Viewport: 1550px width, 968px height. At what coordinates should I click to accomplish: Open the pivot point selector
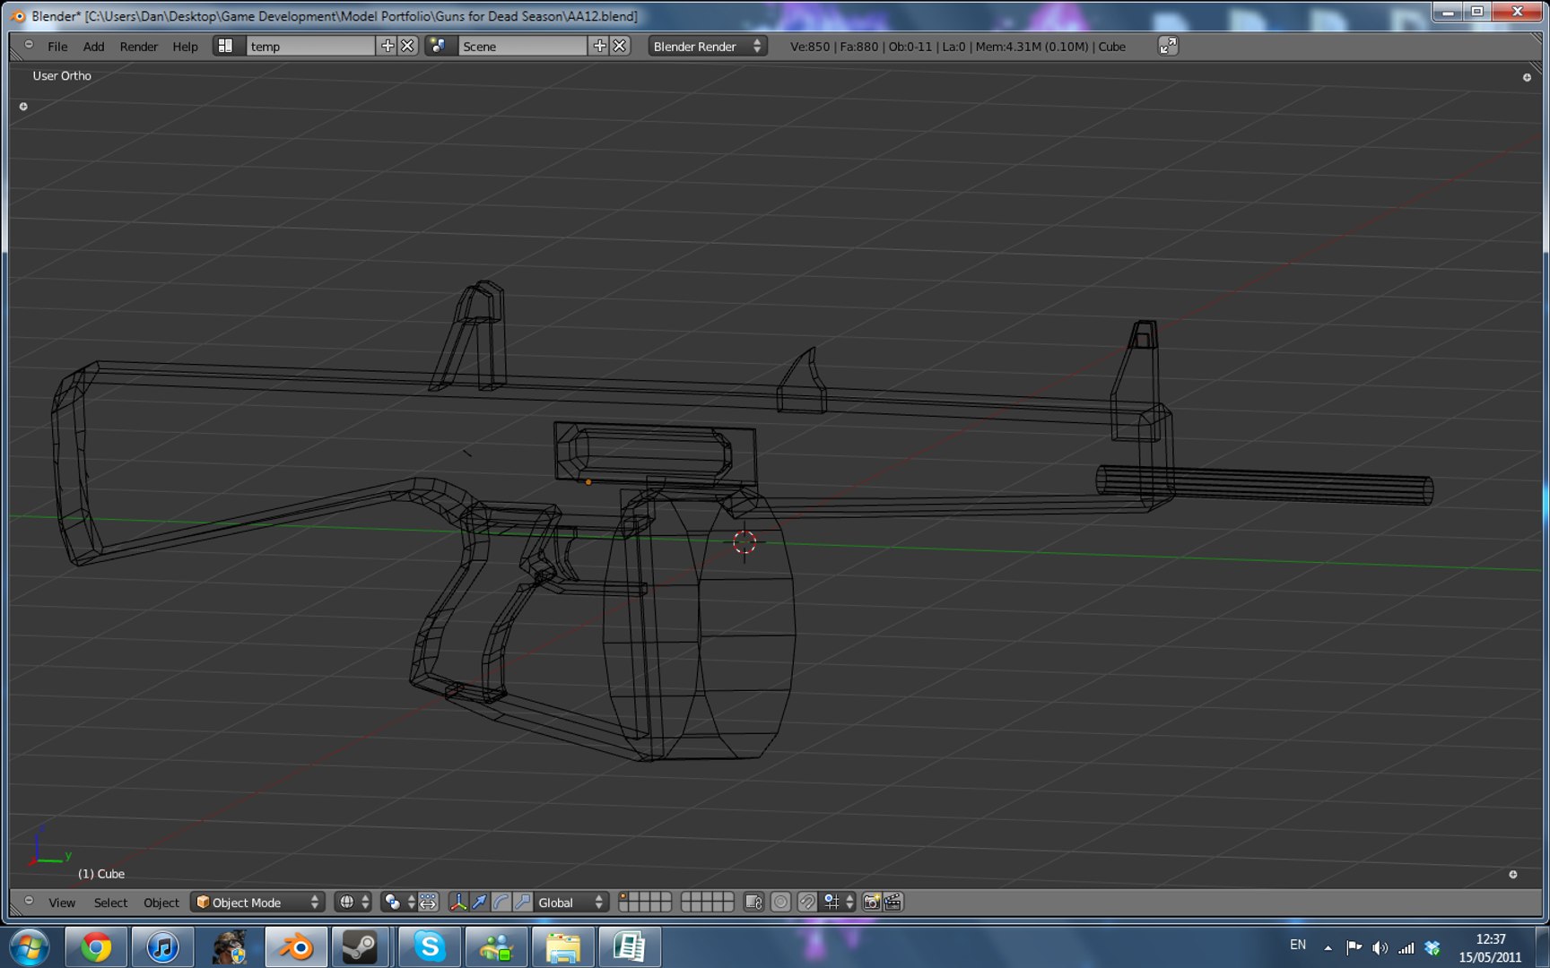(x=397, y=902)
